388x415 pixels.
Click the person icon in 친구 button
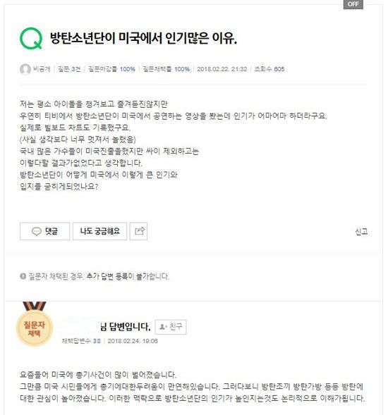(x=162, y=327)
